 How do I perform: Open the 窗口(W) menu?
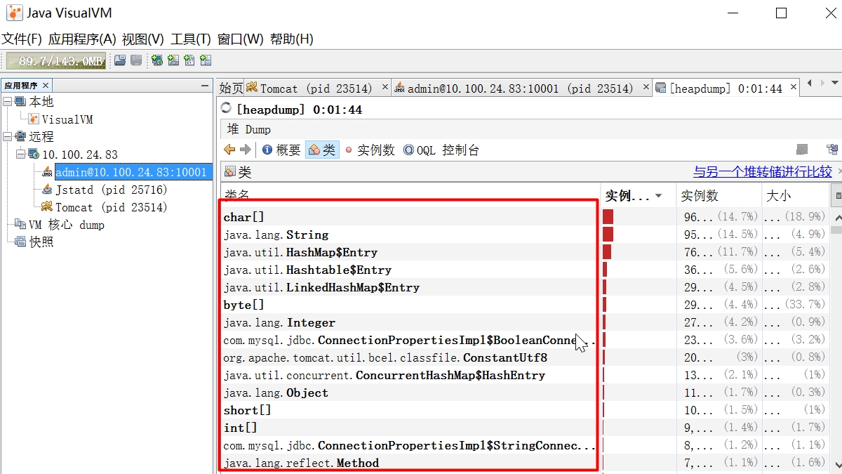click(240, 39)
